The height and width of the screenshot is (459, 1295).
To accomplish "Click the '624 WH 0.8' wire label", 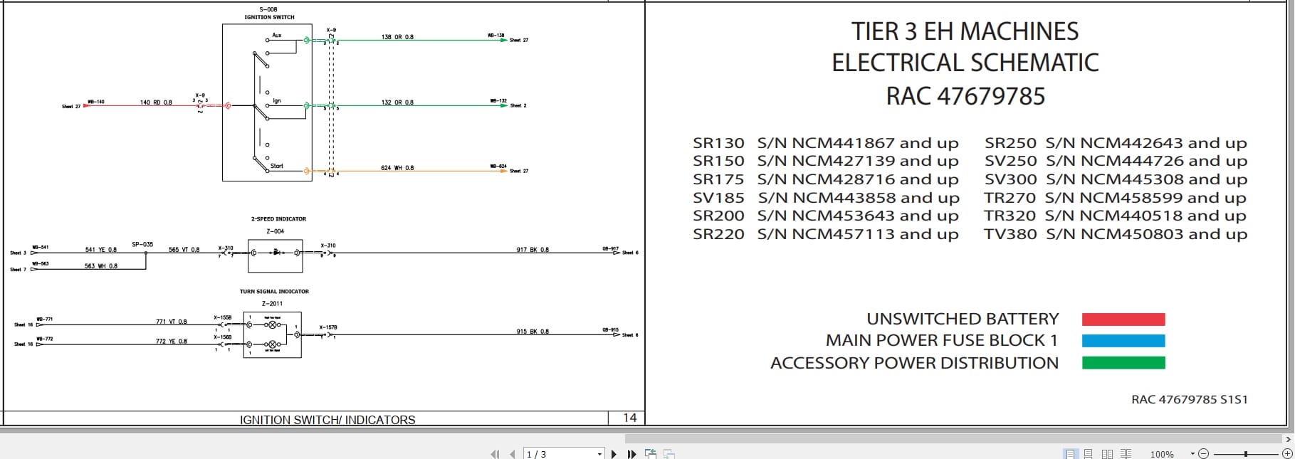I will [397, 168].
